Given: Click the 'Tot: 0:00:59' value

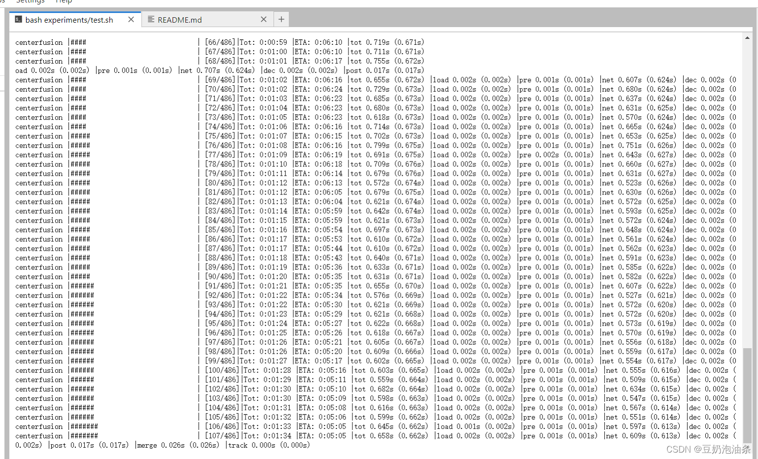Looking at the screenshot, I should click(x=263, y=42).
